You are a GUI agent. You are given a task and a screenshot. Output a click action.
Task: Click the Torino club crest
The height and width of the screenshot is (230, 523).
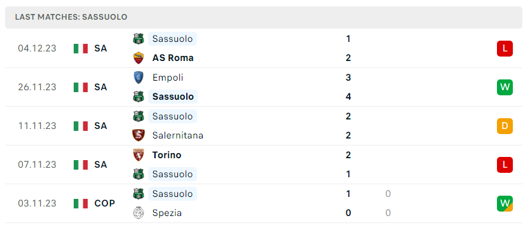point(138,154)
